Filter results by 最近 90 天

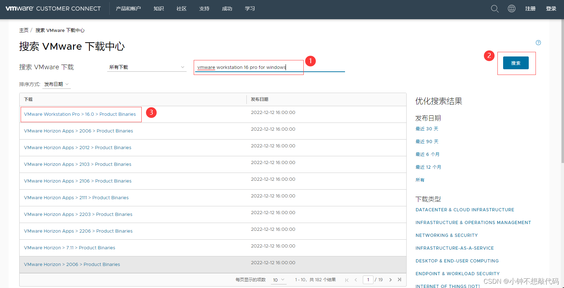427,142
